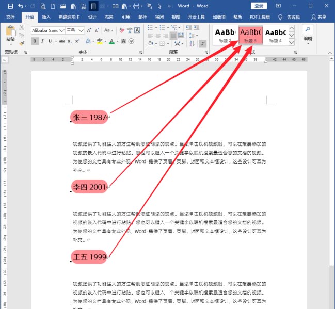The height and width of the screenshot is (309, 335).
Task: Decrease paragraph indent icon
Action: (188, 27)
